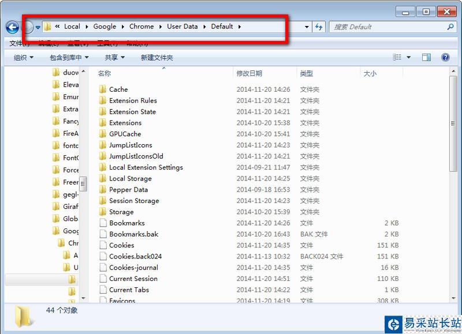462x334 pixels.
Task: Select Freer folder in navigation tree
Action: click(x=65, y=182)
